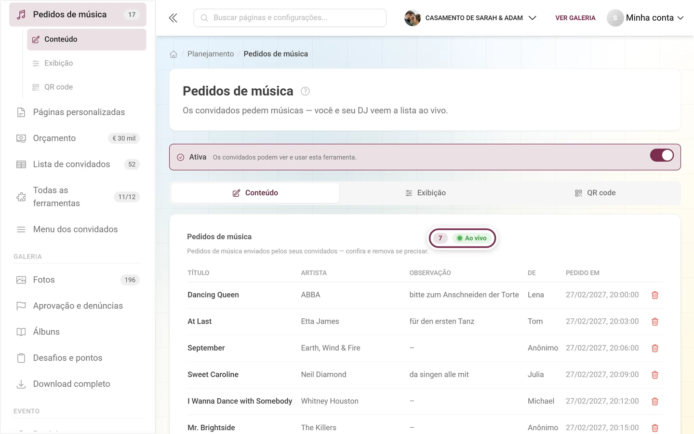
Task: Open Menu dos convidados in the sidebar
Action: pyautogui.click(x=78, y=230)
